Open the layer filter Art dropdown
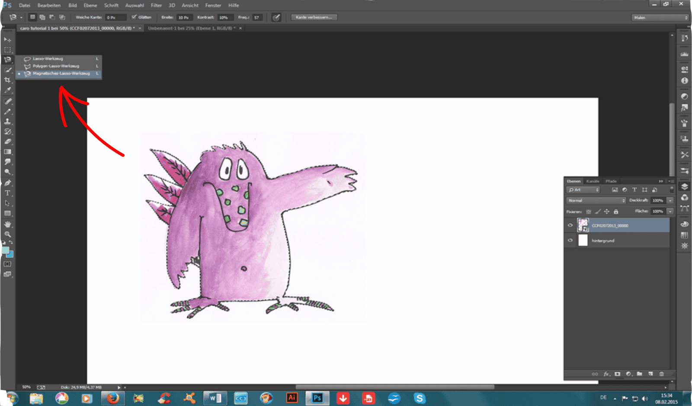Image resolution: width=692 pixels, height=406 pixels. coord(583,190)
